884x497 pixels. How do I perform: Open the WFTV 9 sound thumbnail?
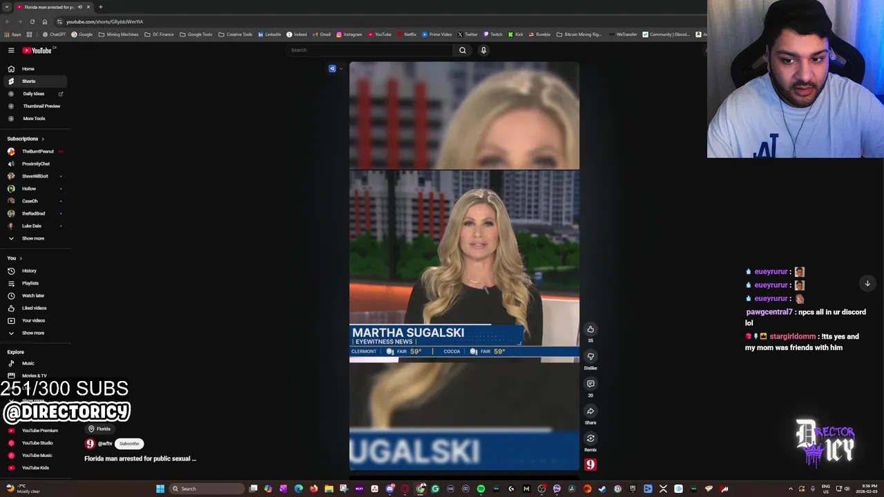[590, 465]
